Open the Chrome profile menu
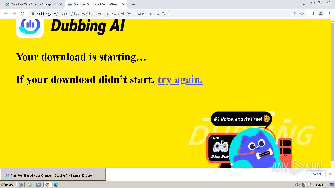This screenshot has height=188, width=335. pyautogui.click(x=321, y=14)
